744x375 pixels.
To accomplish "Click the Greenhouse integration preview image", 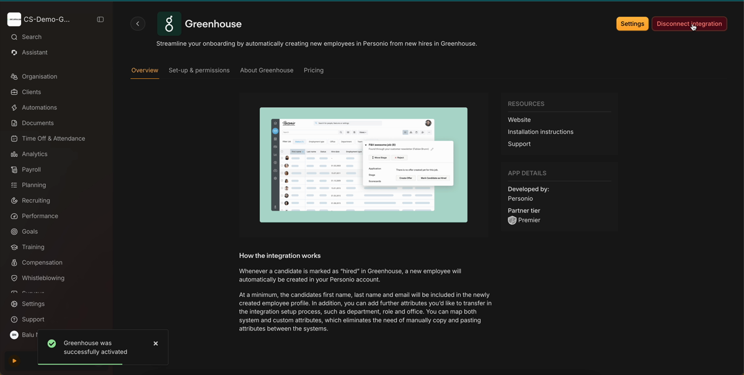I will (363, 165).
